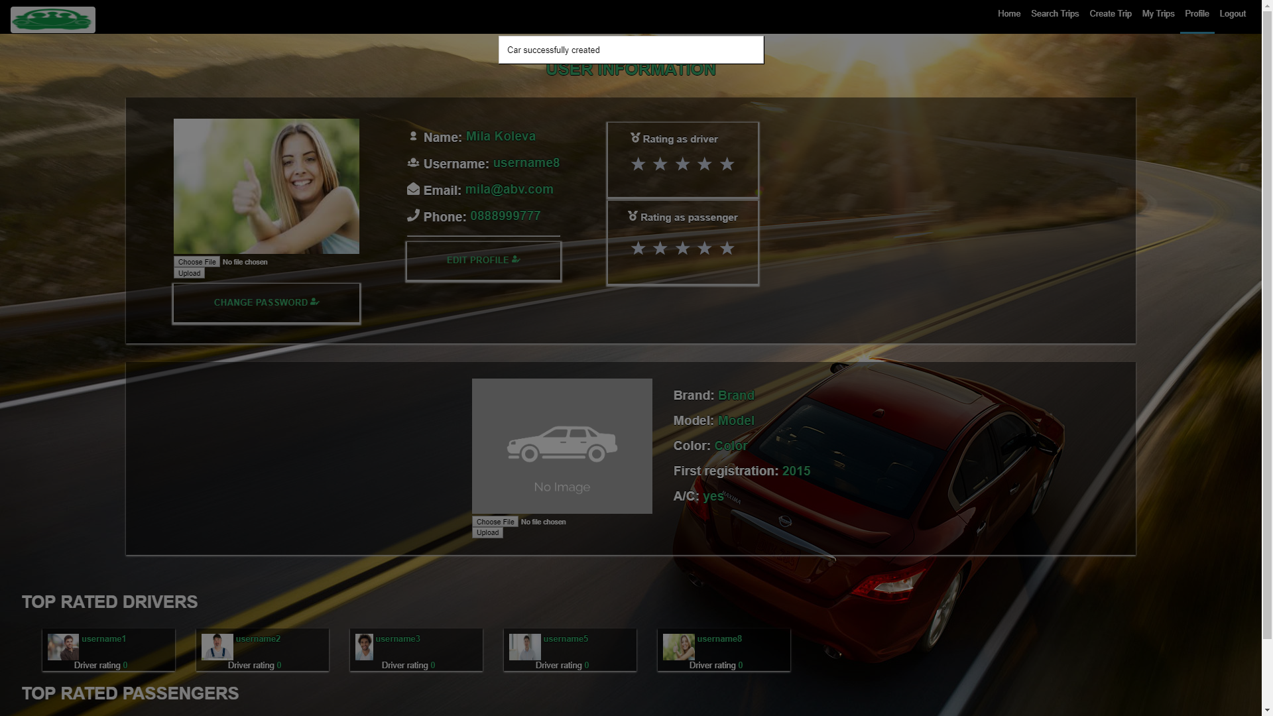Open the Create Trip page

[1110, 13]
